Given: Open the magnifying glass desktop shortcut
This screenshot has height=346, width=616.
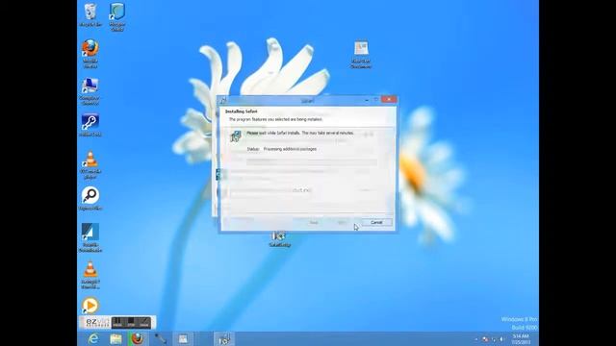Looking at the screenshot, I should 90,199.
